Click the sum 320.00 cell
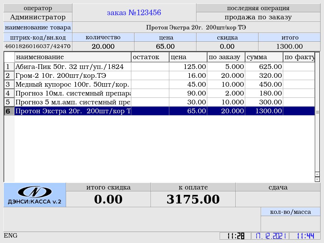Screen dimensions: 324x243 pyautogui.click(x=264, y=76)
